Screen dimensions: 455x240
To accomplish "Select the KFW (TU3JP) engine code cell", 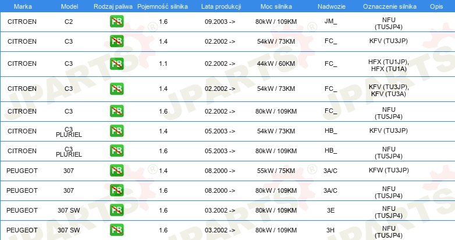I will [389, 170].
